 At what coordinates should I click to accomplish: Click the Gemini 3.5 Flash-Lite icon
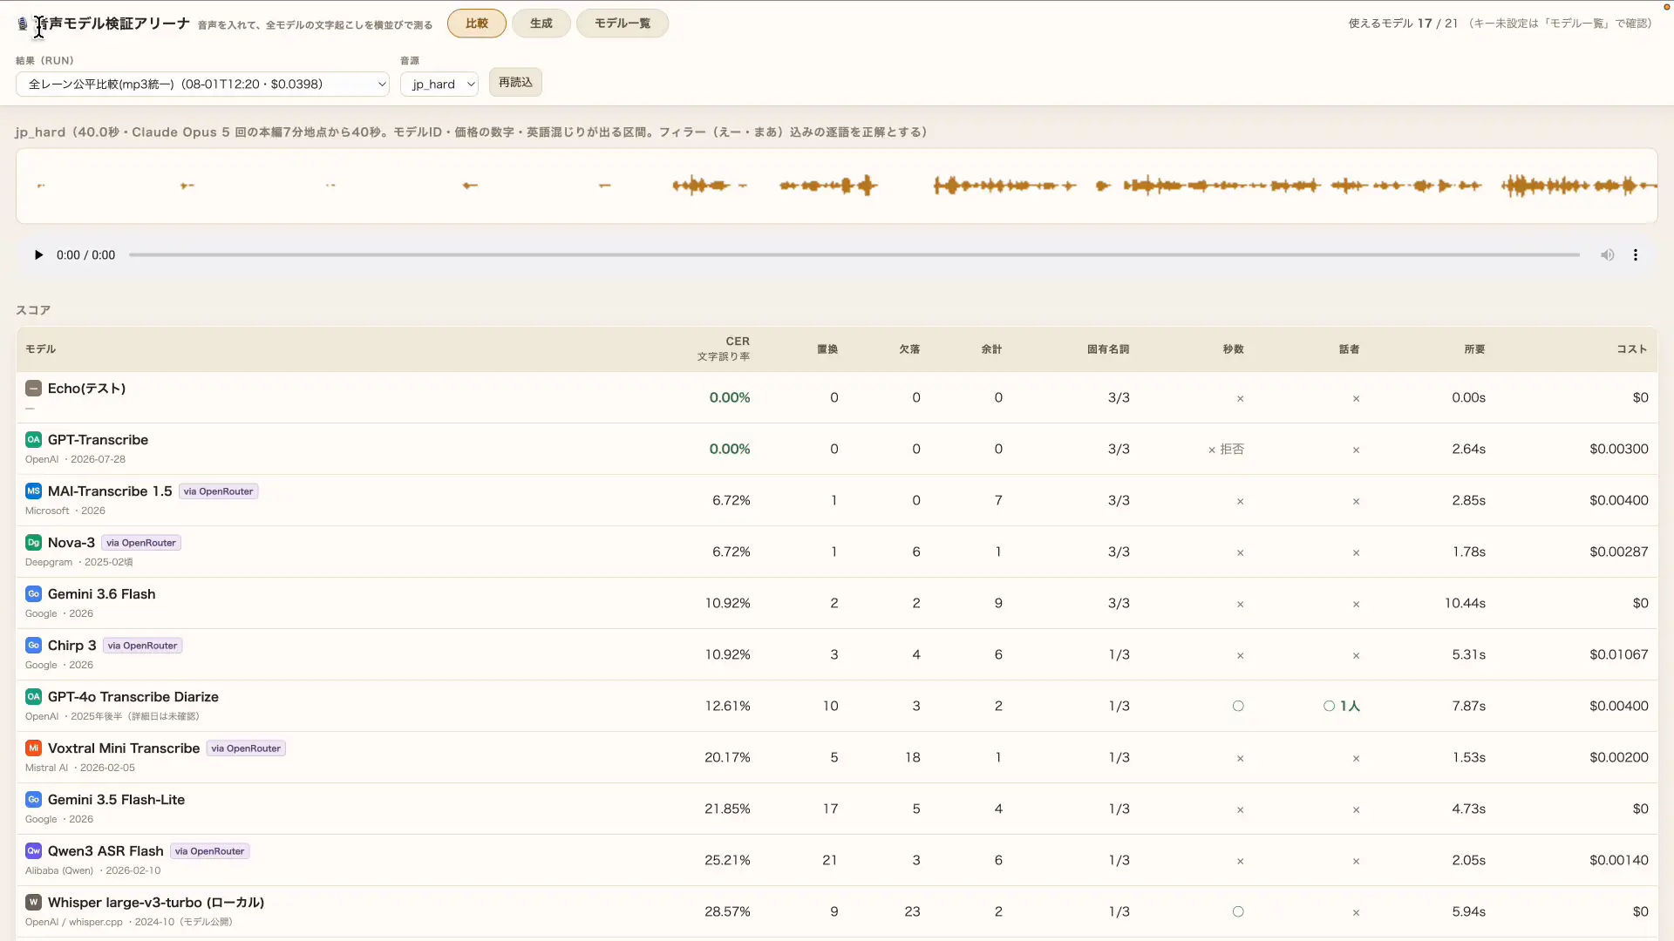tap(33, 800)
